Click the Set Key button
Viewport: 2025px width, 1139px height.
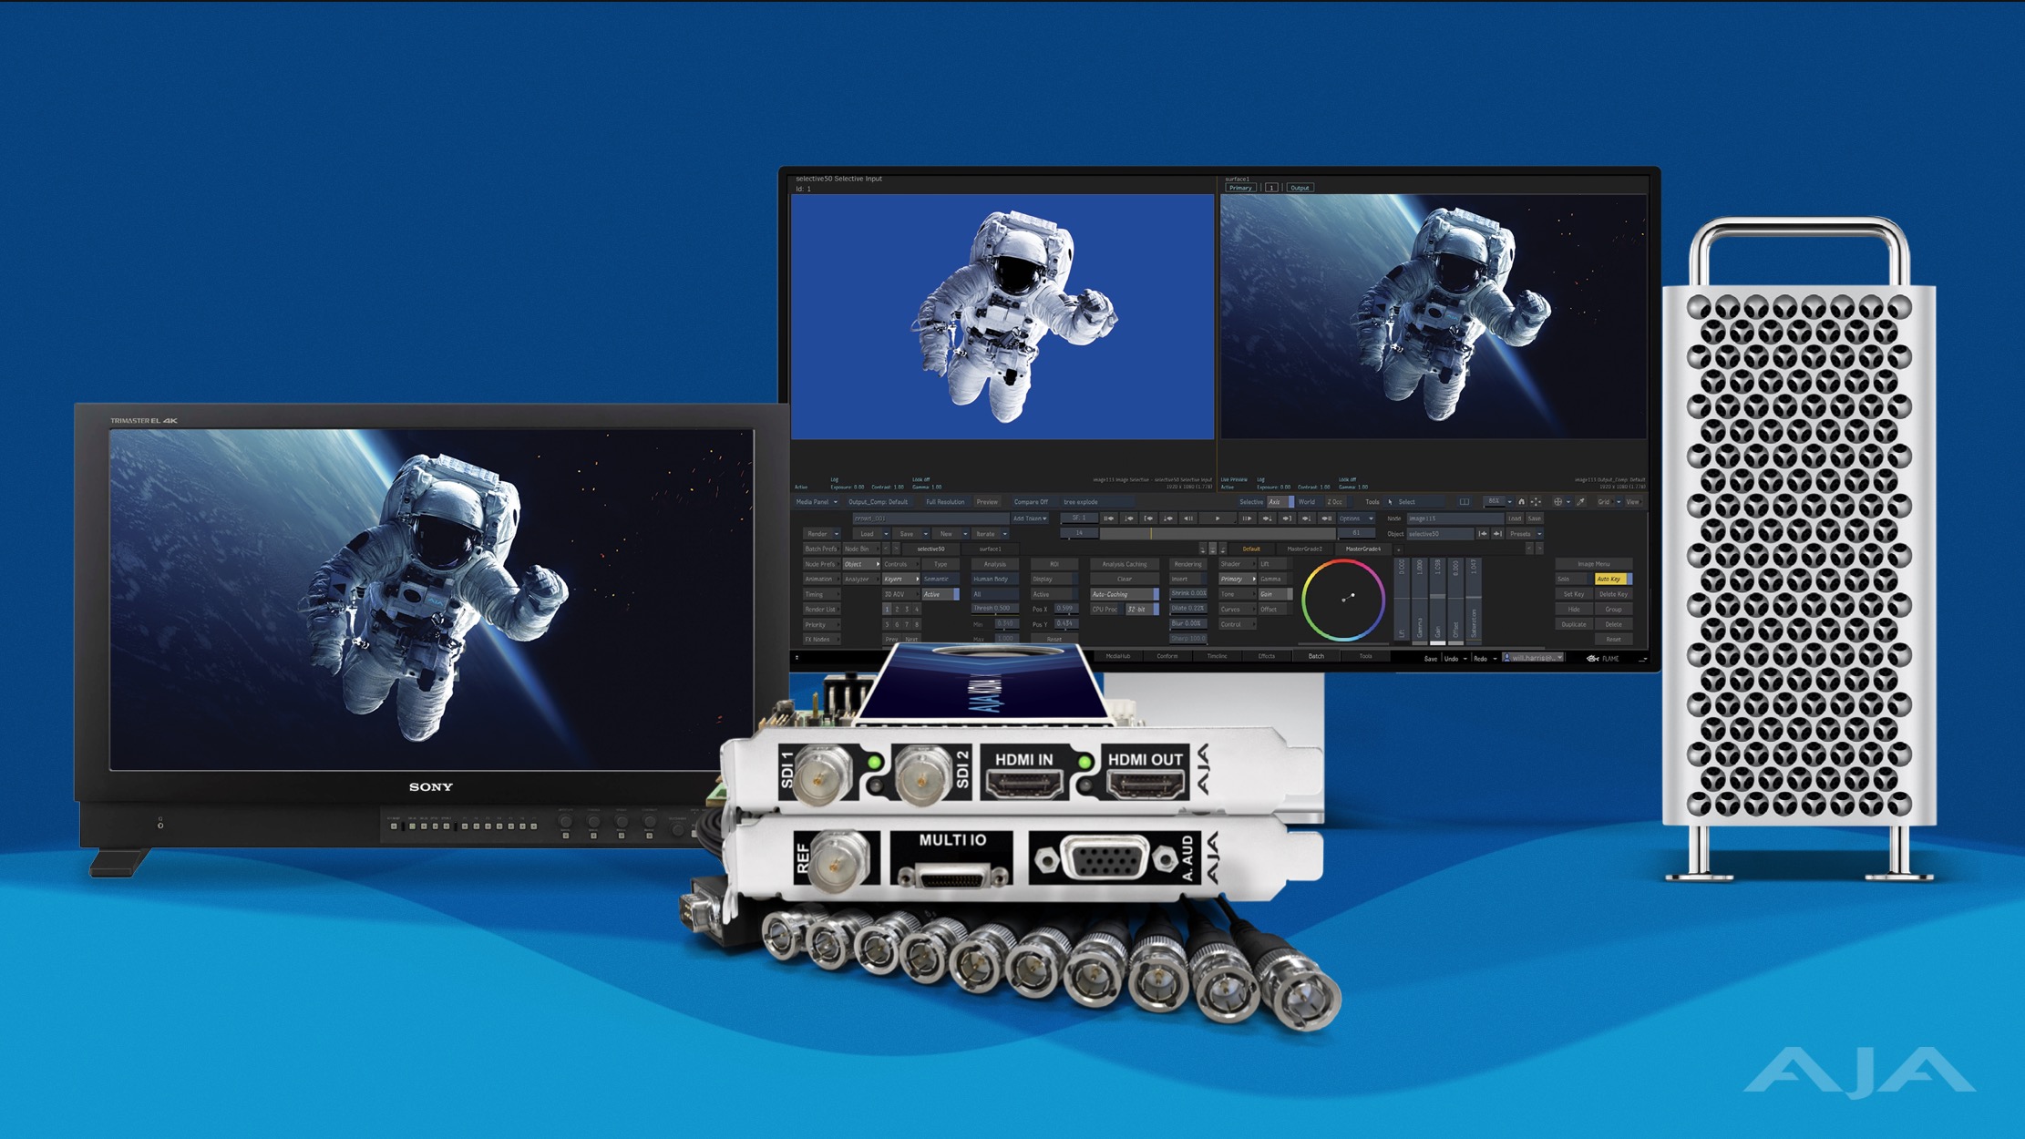click(1574, 594)
